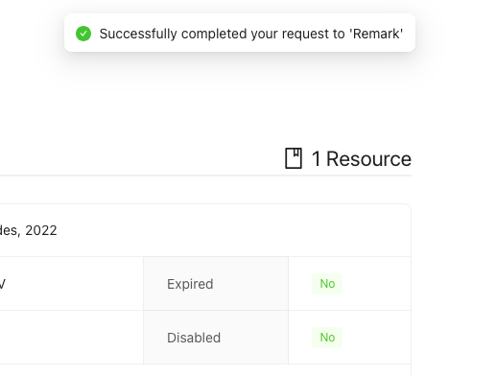Click the heading text ending 'des, 2022'
The image size is (496, 376).
(x=29, y=230)
